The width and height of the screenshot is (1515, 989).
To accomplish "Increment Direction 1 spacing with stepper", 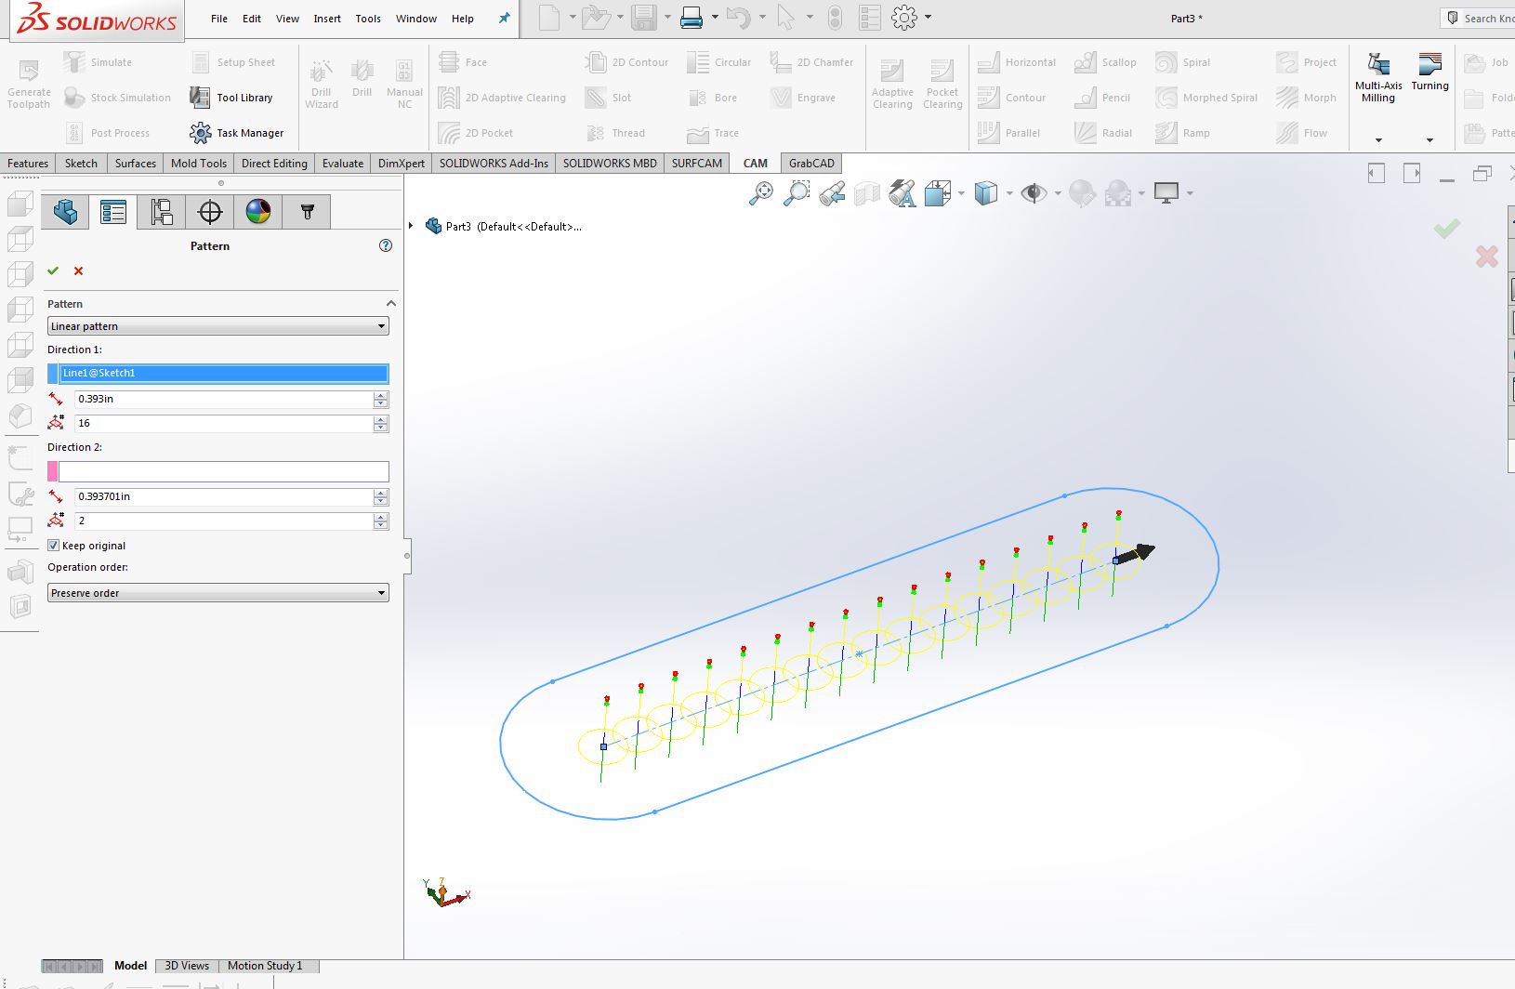I will tap(381, 395).
